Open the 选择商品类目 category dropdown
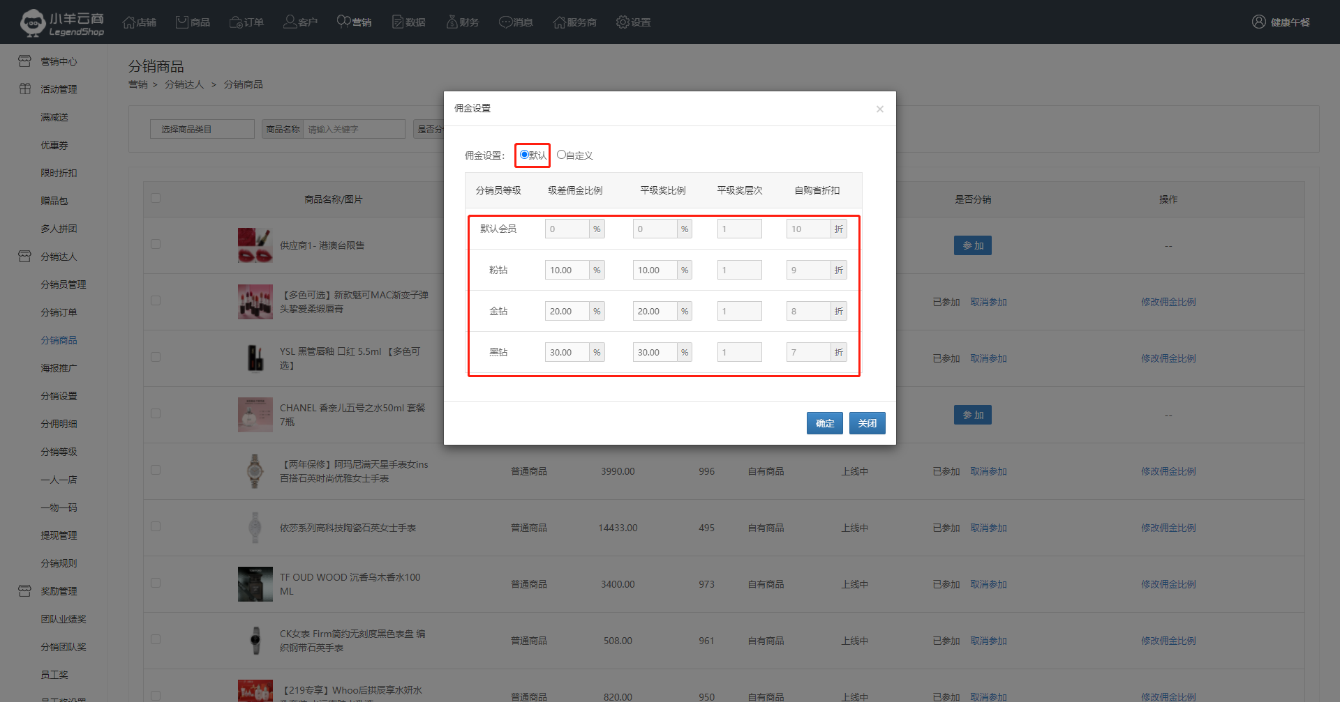 click(202, 129)
